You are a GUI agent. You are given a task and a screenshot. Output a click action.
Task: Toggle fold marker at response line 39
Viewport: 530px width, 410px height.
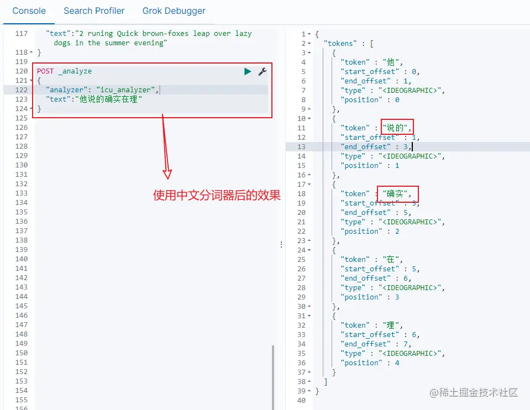[x=309, y=391]
